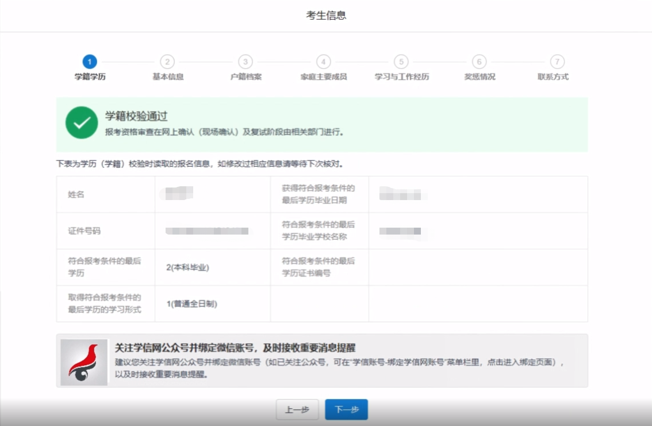Click the green checkmark success icon
Viewport: 652px width, 426px height.
(82, 123)
